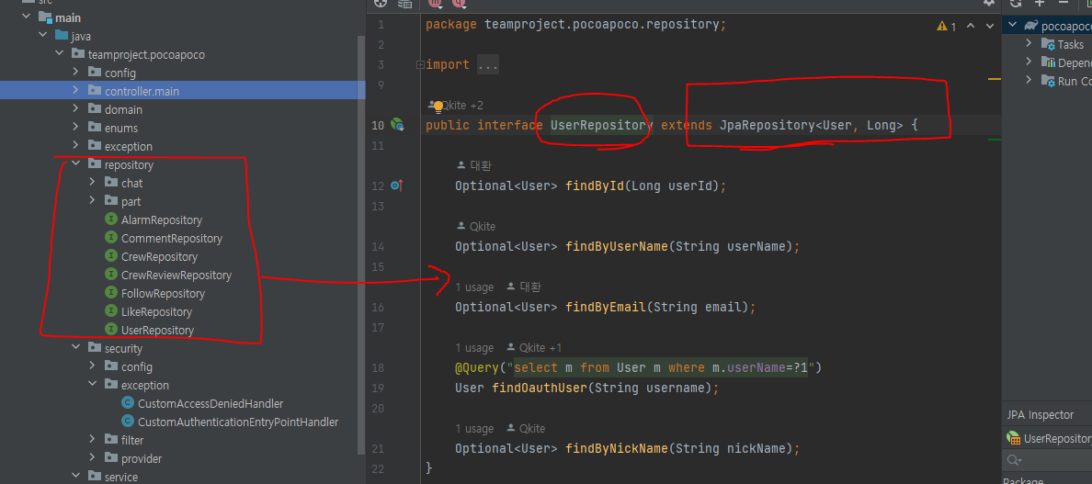
Task: Collapse the repository package chevron
Action: point(75,164)
